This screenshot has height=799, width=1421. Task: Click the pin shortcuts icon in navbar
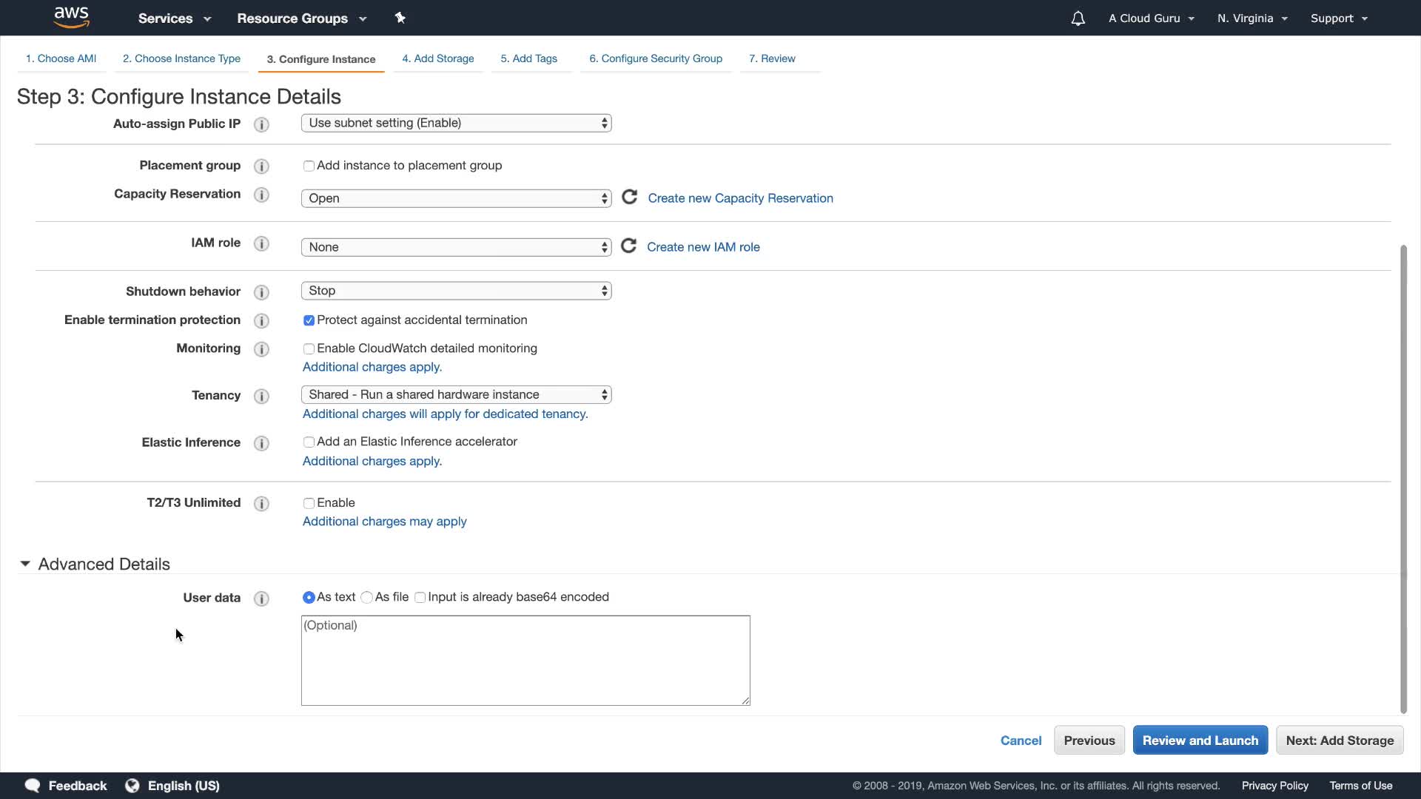[400, 18]
